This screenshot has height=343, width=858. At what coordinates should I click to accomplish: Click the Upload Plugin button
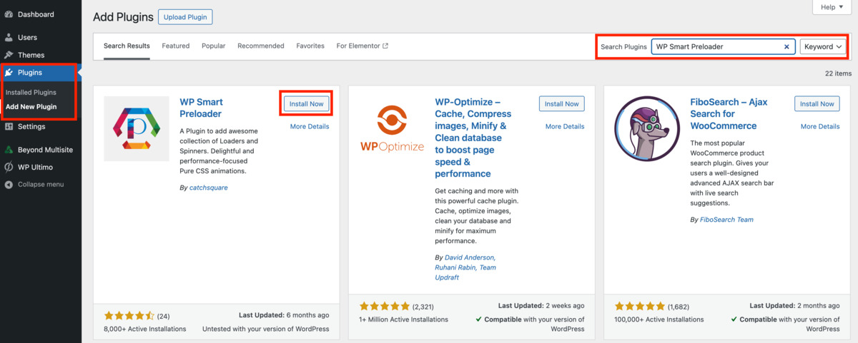pos(185,17)
